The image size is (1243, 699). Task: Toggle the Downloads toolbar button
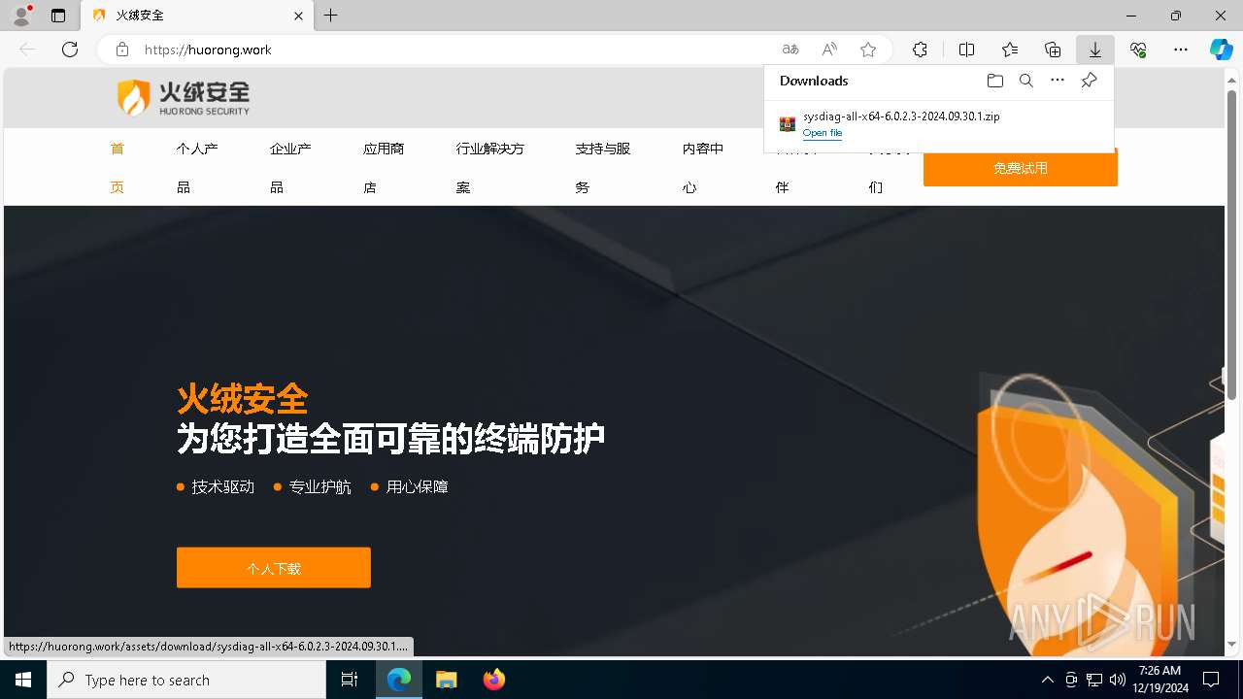[1095, 50]
